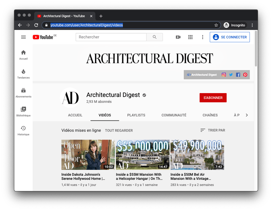Click the S'abonner subscribe button
Image resolution: width=272 pixels, height=210 pixels.
pos(213,98)
